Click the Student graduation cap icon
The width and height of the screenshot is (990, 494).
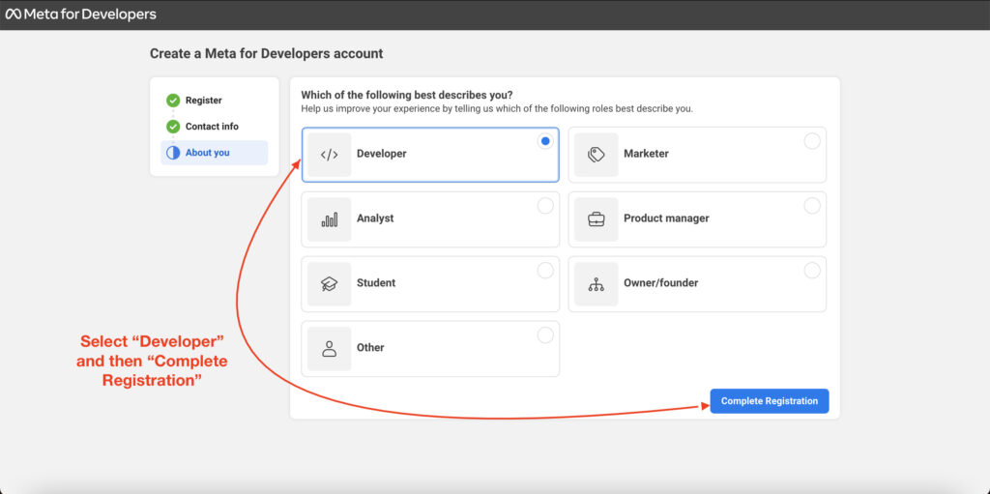tap(329, 284)
